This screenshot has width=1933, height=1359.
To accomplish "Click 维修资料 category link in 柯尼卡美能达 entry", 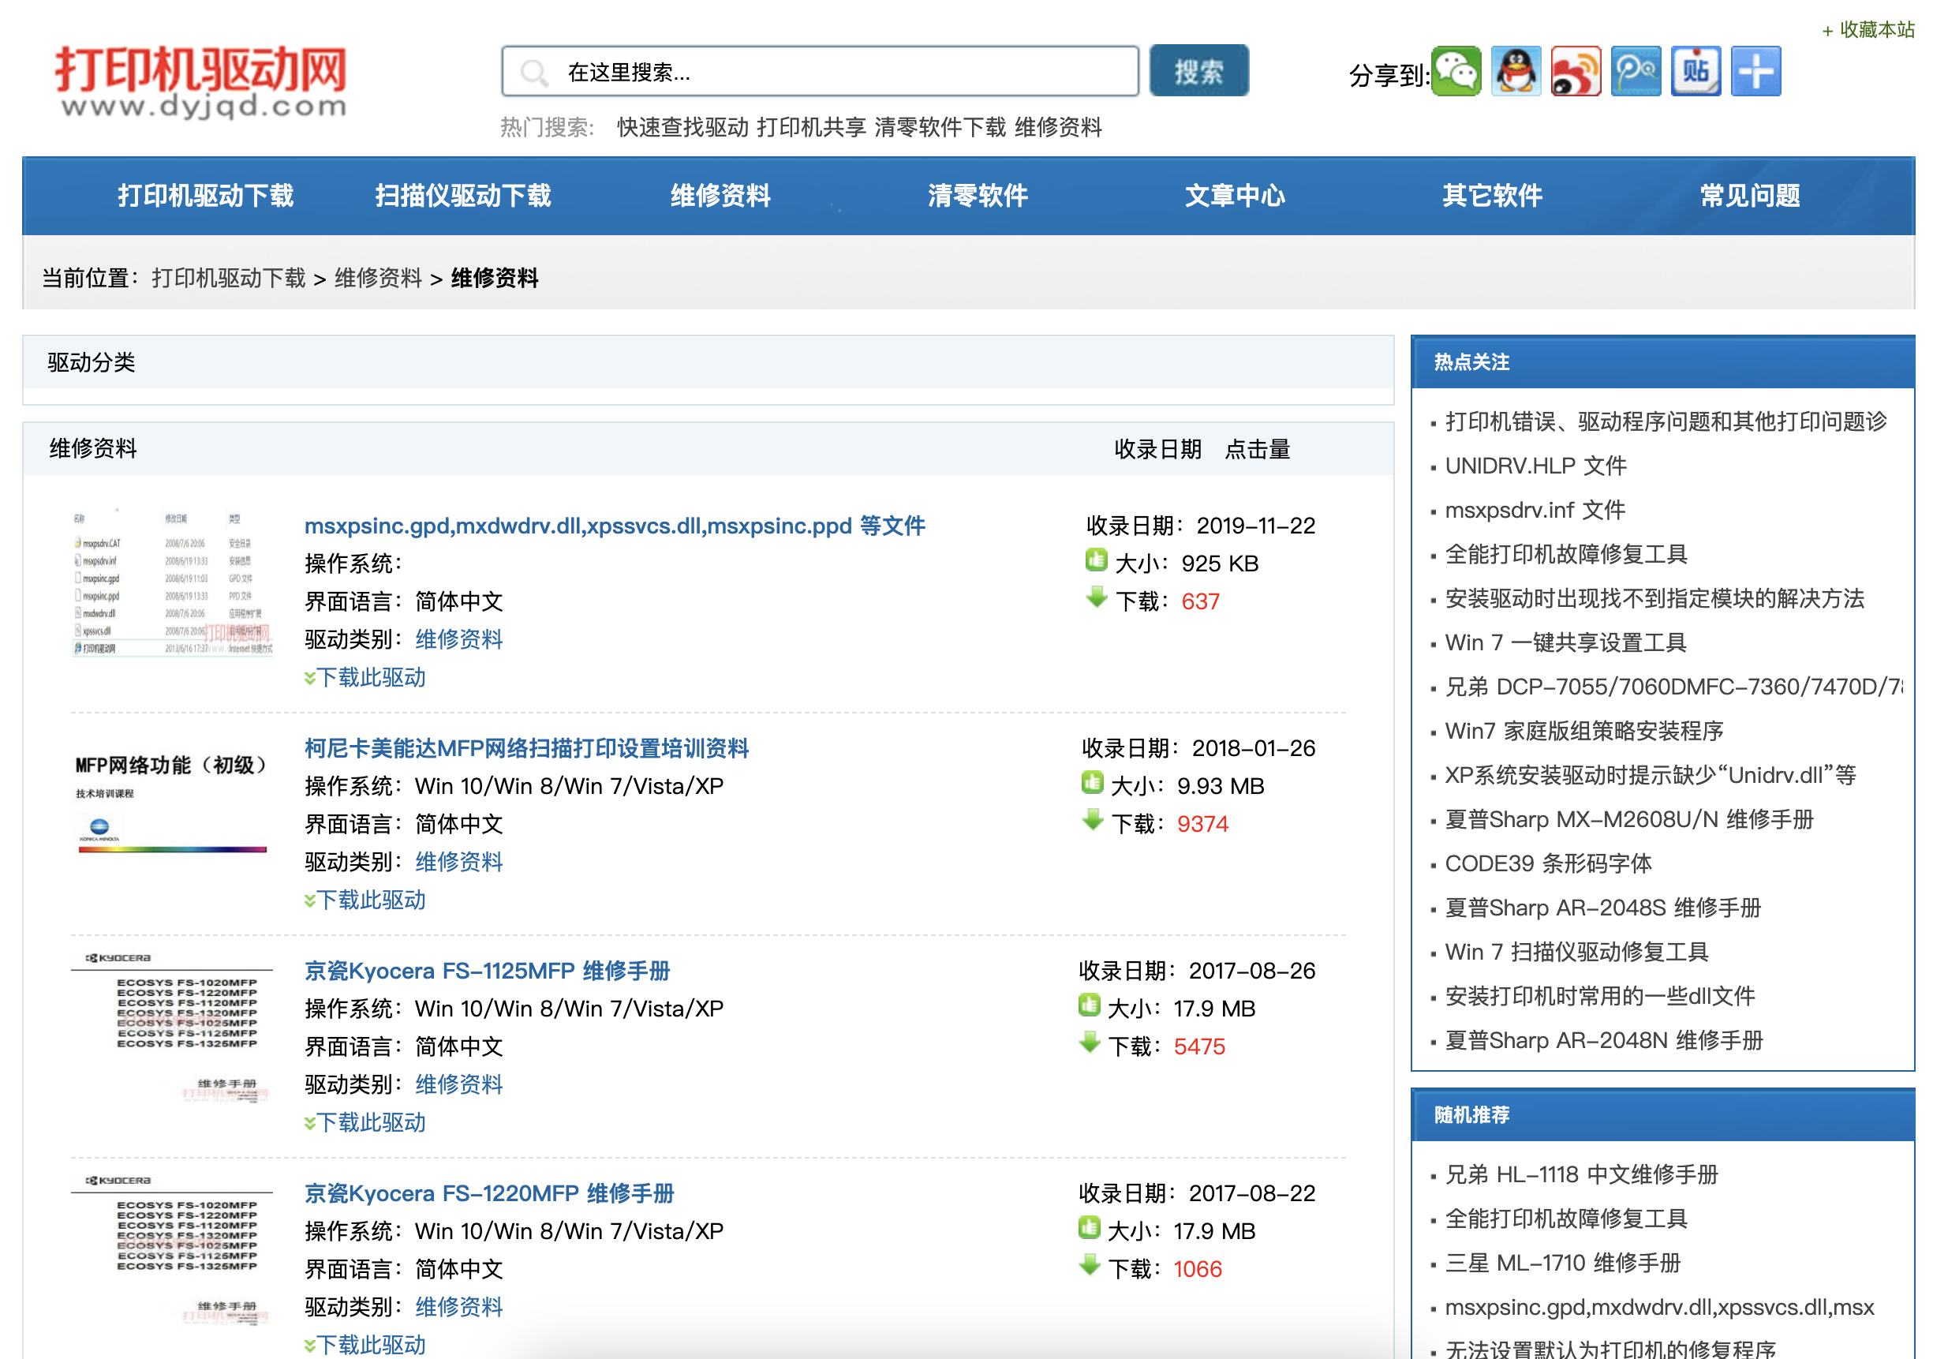I will pos(459,861).
